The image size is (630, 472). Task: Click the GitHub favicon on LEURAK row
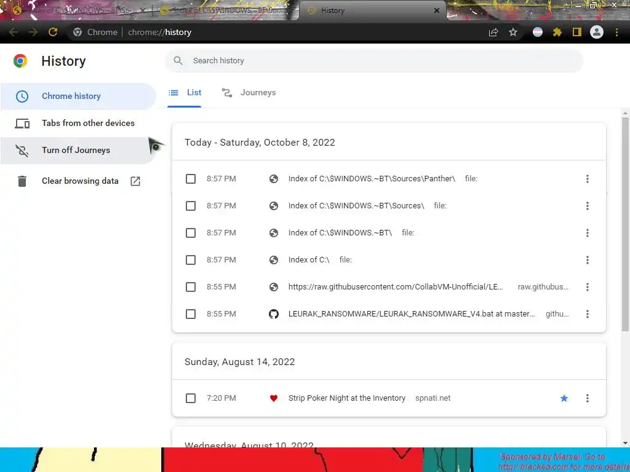tap(274, 314)
